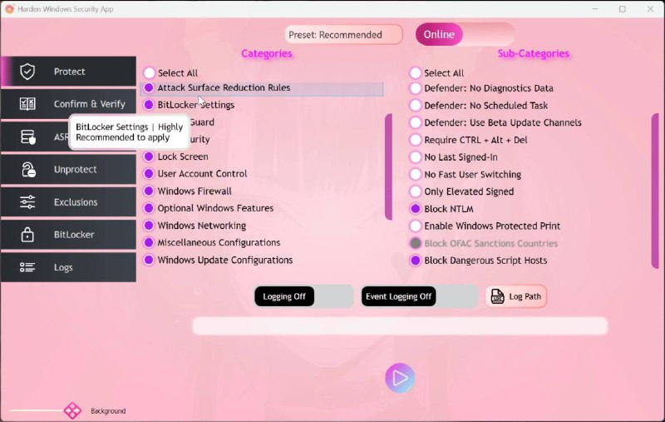Start hardening with the play button
The image size is (665, 422).
pyautogui.click(x=400, y=378)
